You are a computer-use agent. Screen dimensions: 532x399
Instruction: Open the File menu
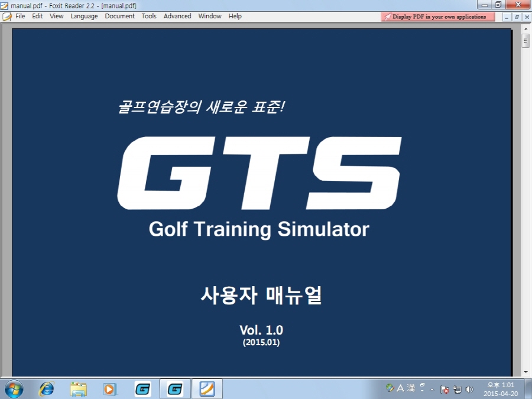pyautogui.click(x=20, y=16)
